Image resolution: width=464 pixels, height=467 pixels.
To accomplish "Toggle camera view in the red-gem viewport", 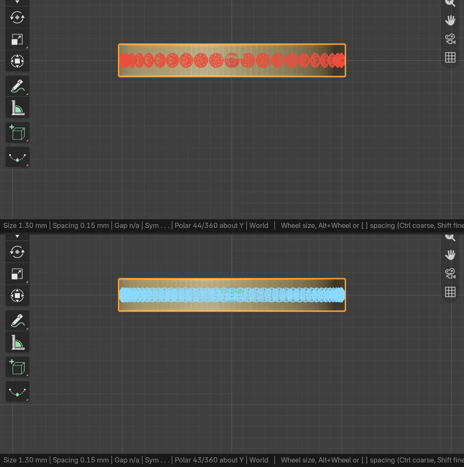I will [450, 39].
